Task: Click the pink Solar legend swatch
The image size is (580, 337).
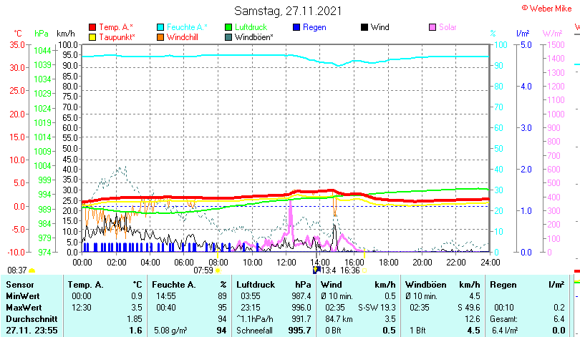Action: pyautogui.click(x=432, y=27)
